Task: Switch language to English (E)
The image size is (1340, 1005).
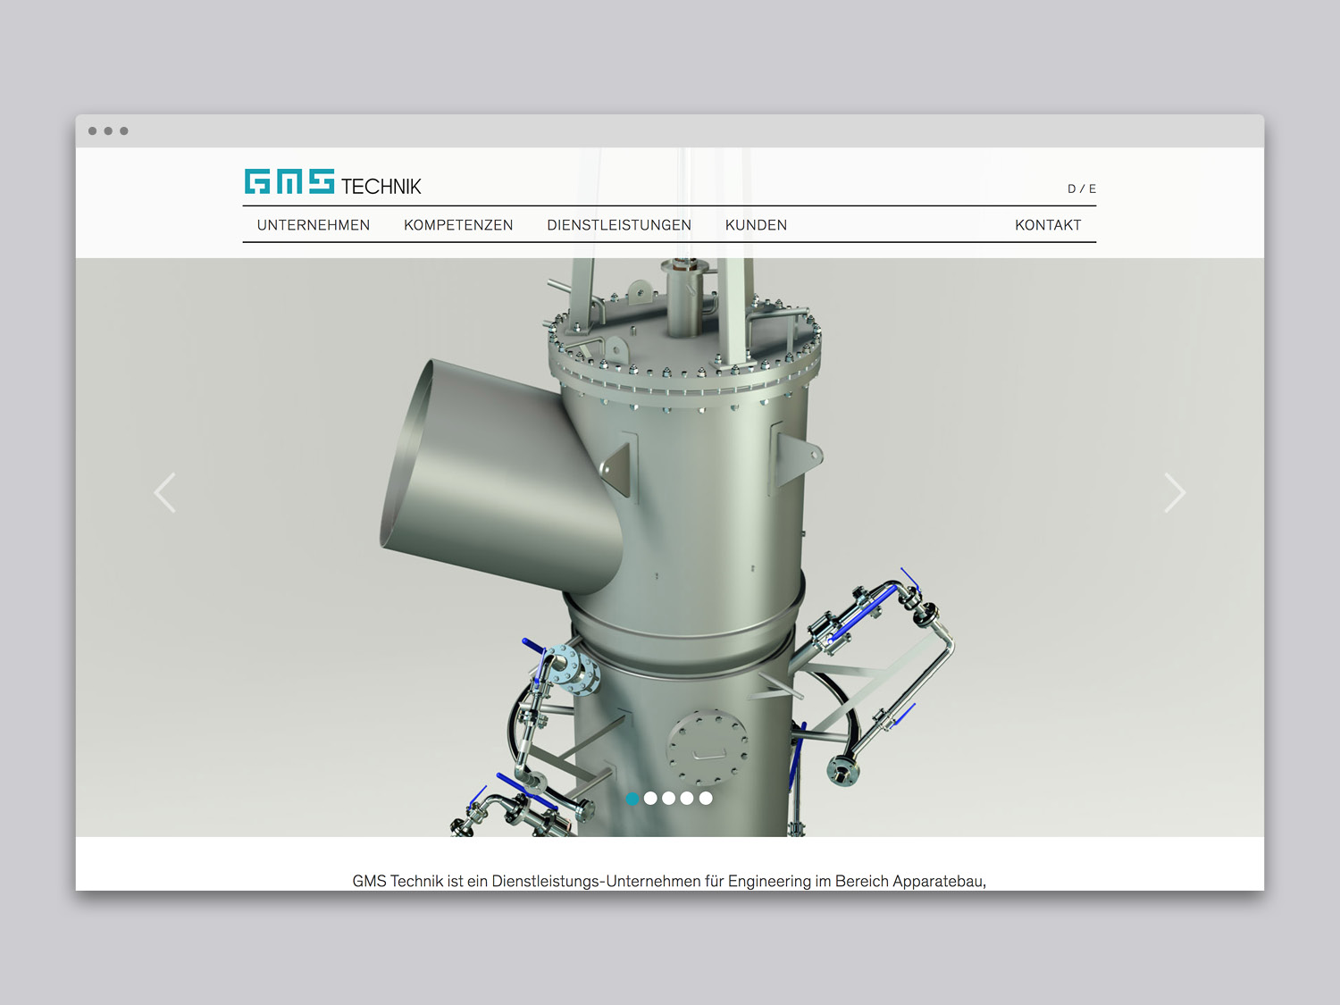Action: (x=1092, y=188)
